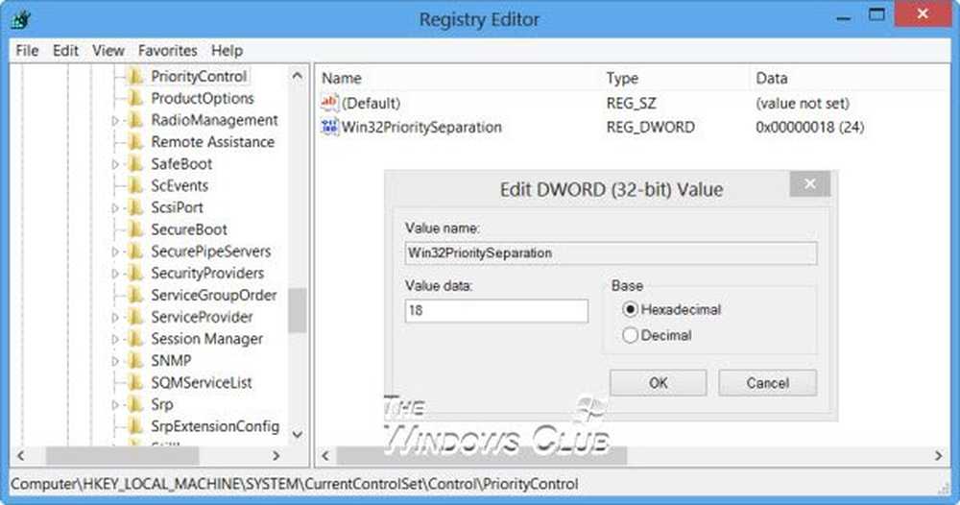Cancel the Edit DWORD dialog
960x505 pixels.
tap(767, 383)
